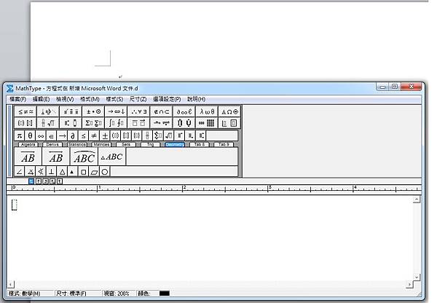Image resolution: width=437 pixels, height=303 pixels.
Task: Open the 尺寸(Z) menu
Action: 138,99
